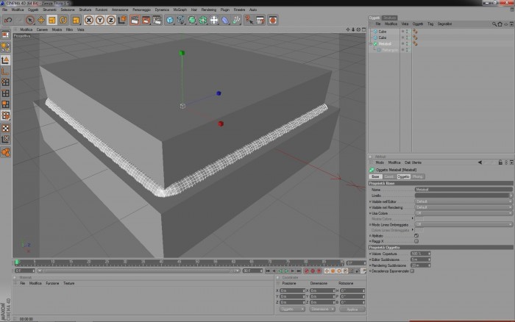Viewport: 515px width, 322px height.
Task: Open the scene objects (light) toolbar icon
Action: pos(214,20)
